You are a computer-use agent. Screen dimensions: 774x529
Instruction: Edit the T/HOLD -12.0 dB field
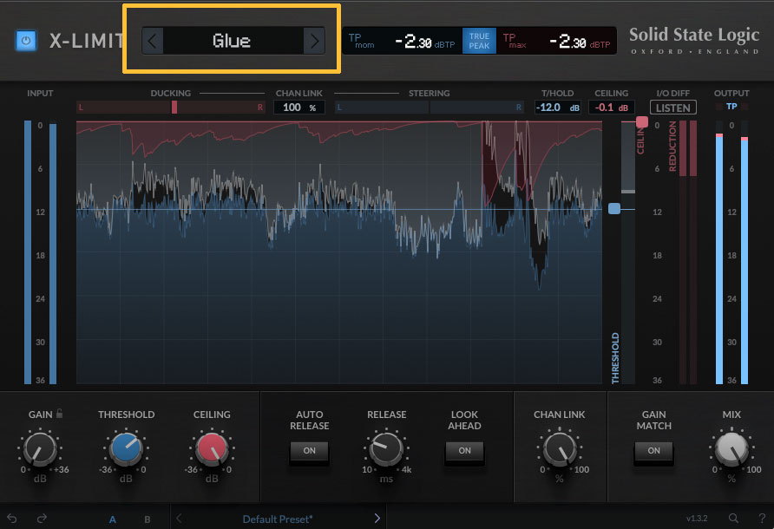558,107
